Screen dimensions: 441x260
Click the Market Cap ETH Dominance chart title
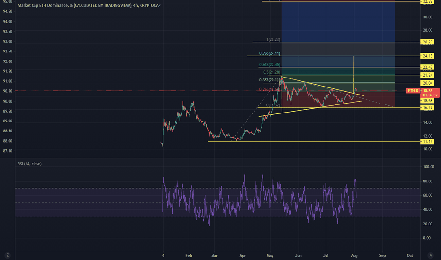[89, 5]
